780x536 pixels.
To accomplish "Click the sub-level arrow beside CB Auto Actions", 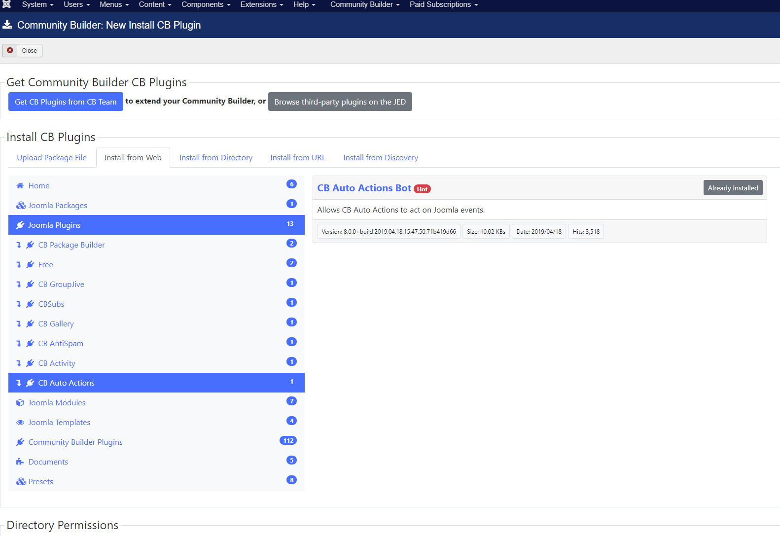I will coord(19,383).
